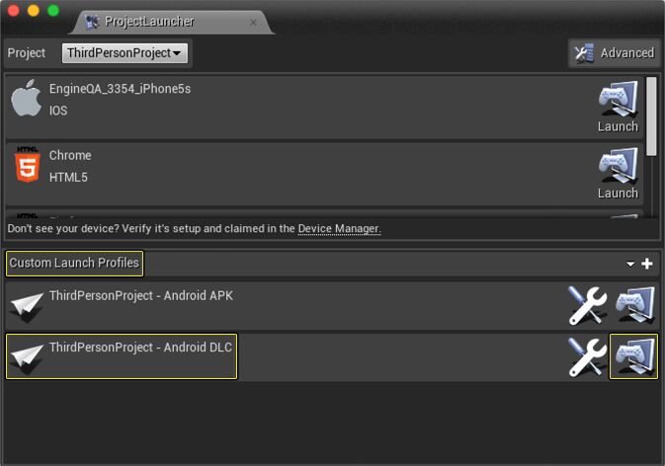
Task: Click Apple iOS platform icon
Action: coord(27,98)
